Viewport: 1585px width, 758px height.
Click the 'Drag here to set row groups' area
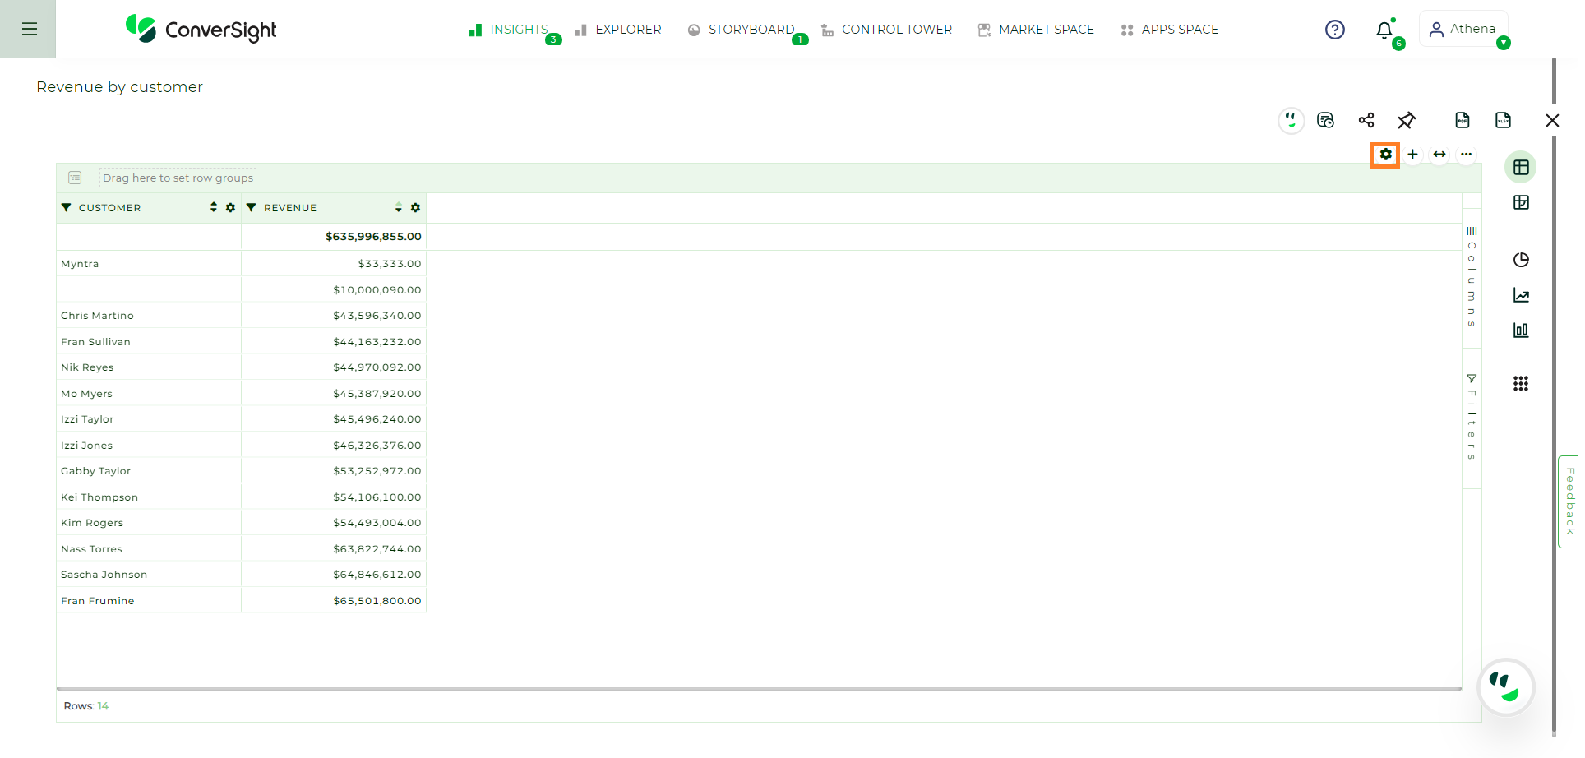click(x=178, y=178)
